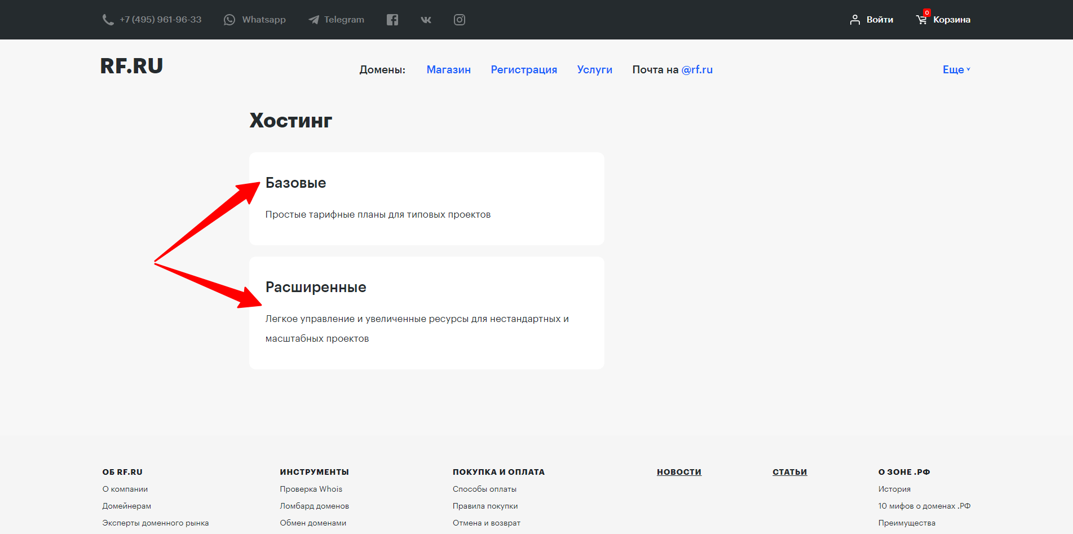Open the VK social network icon
The height and width of the screenshot is (534, 1073).
[426, 20]
